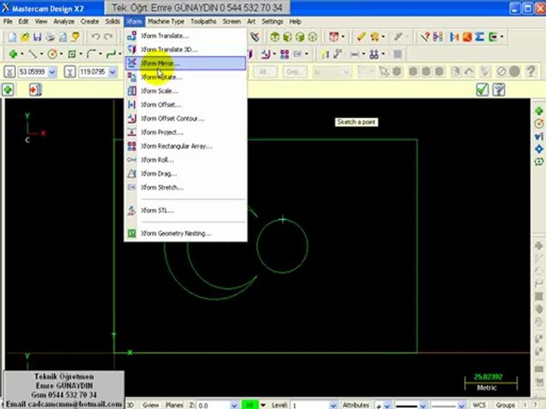Expand the line width dropdown
This screenshot has height=409, width=546.
(461, 406)
